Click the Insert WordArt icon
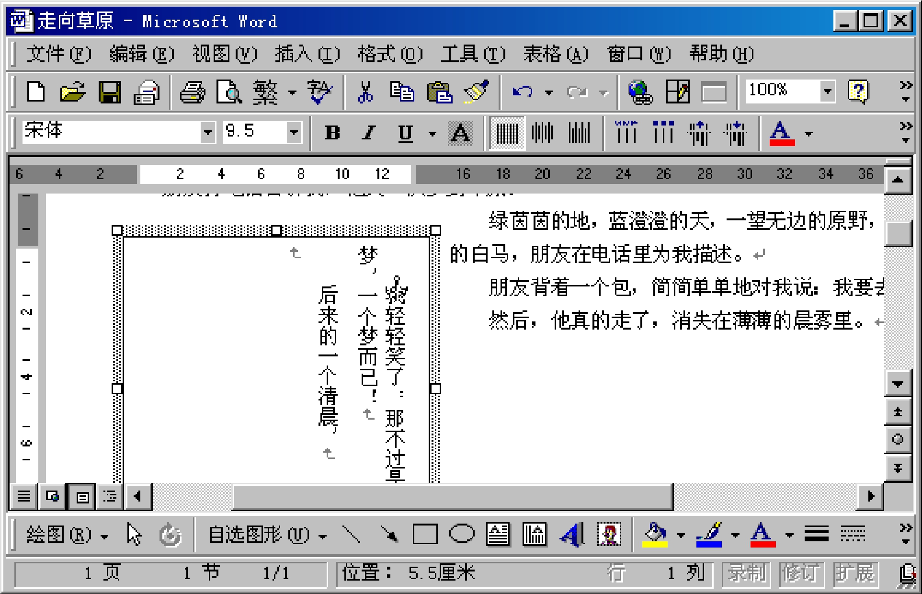 click(572, 535)
